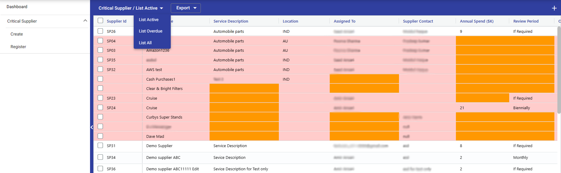Viewport: 561px width, 173px height.
Task: Collapse the Critical Supplier sidebar section
Action: click(x=85, y=21)
